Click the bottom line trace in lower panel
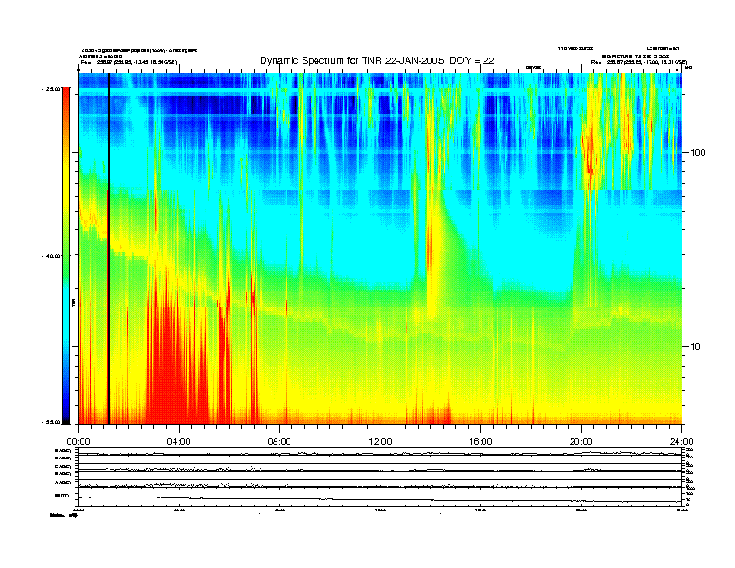 [x=380, y=499]
